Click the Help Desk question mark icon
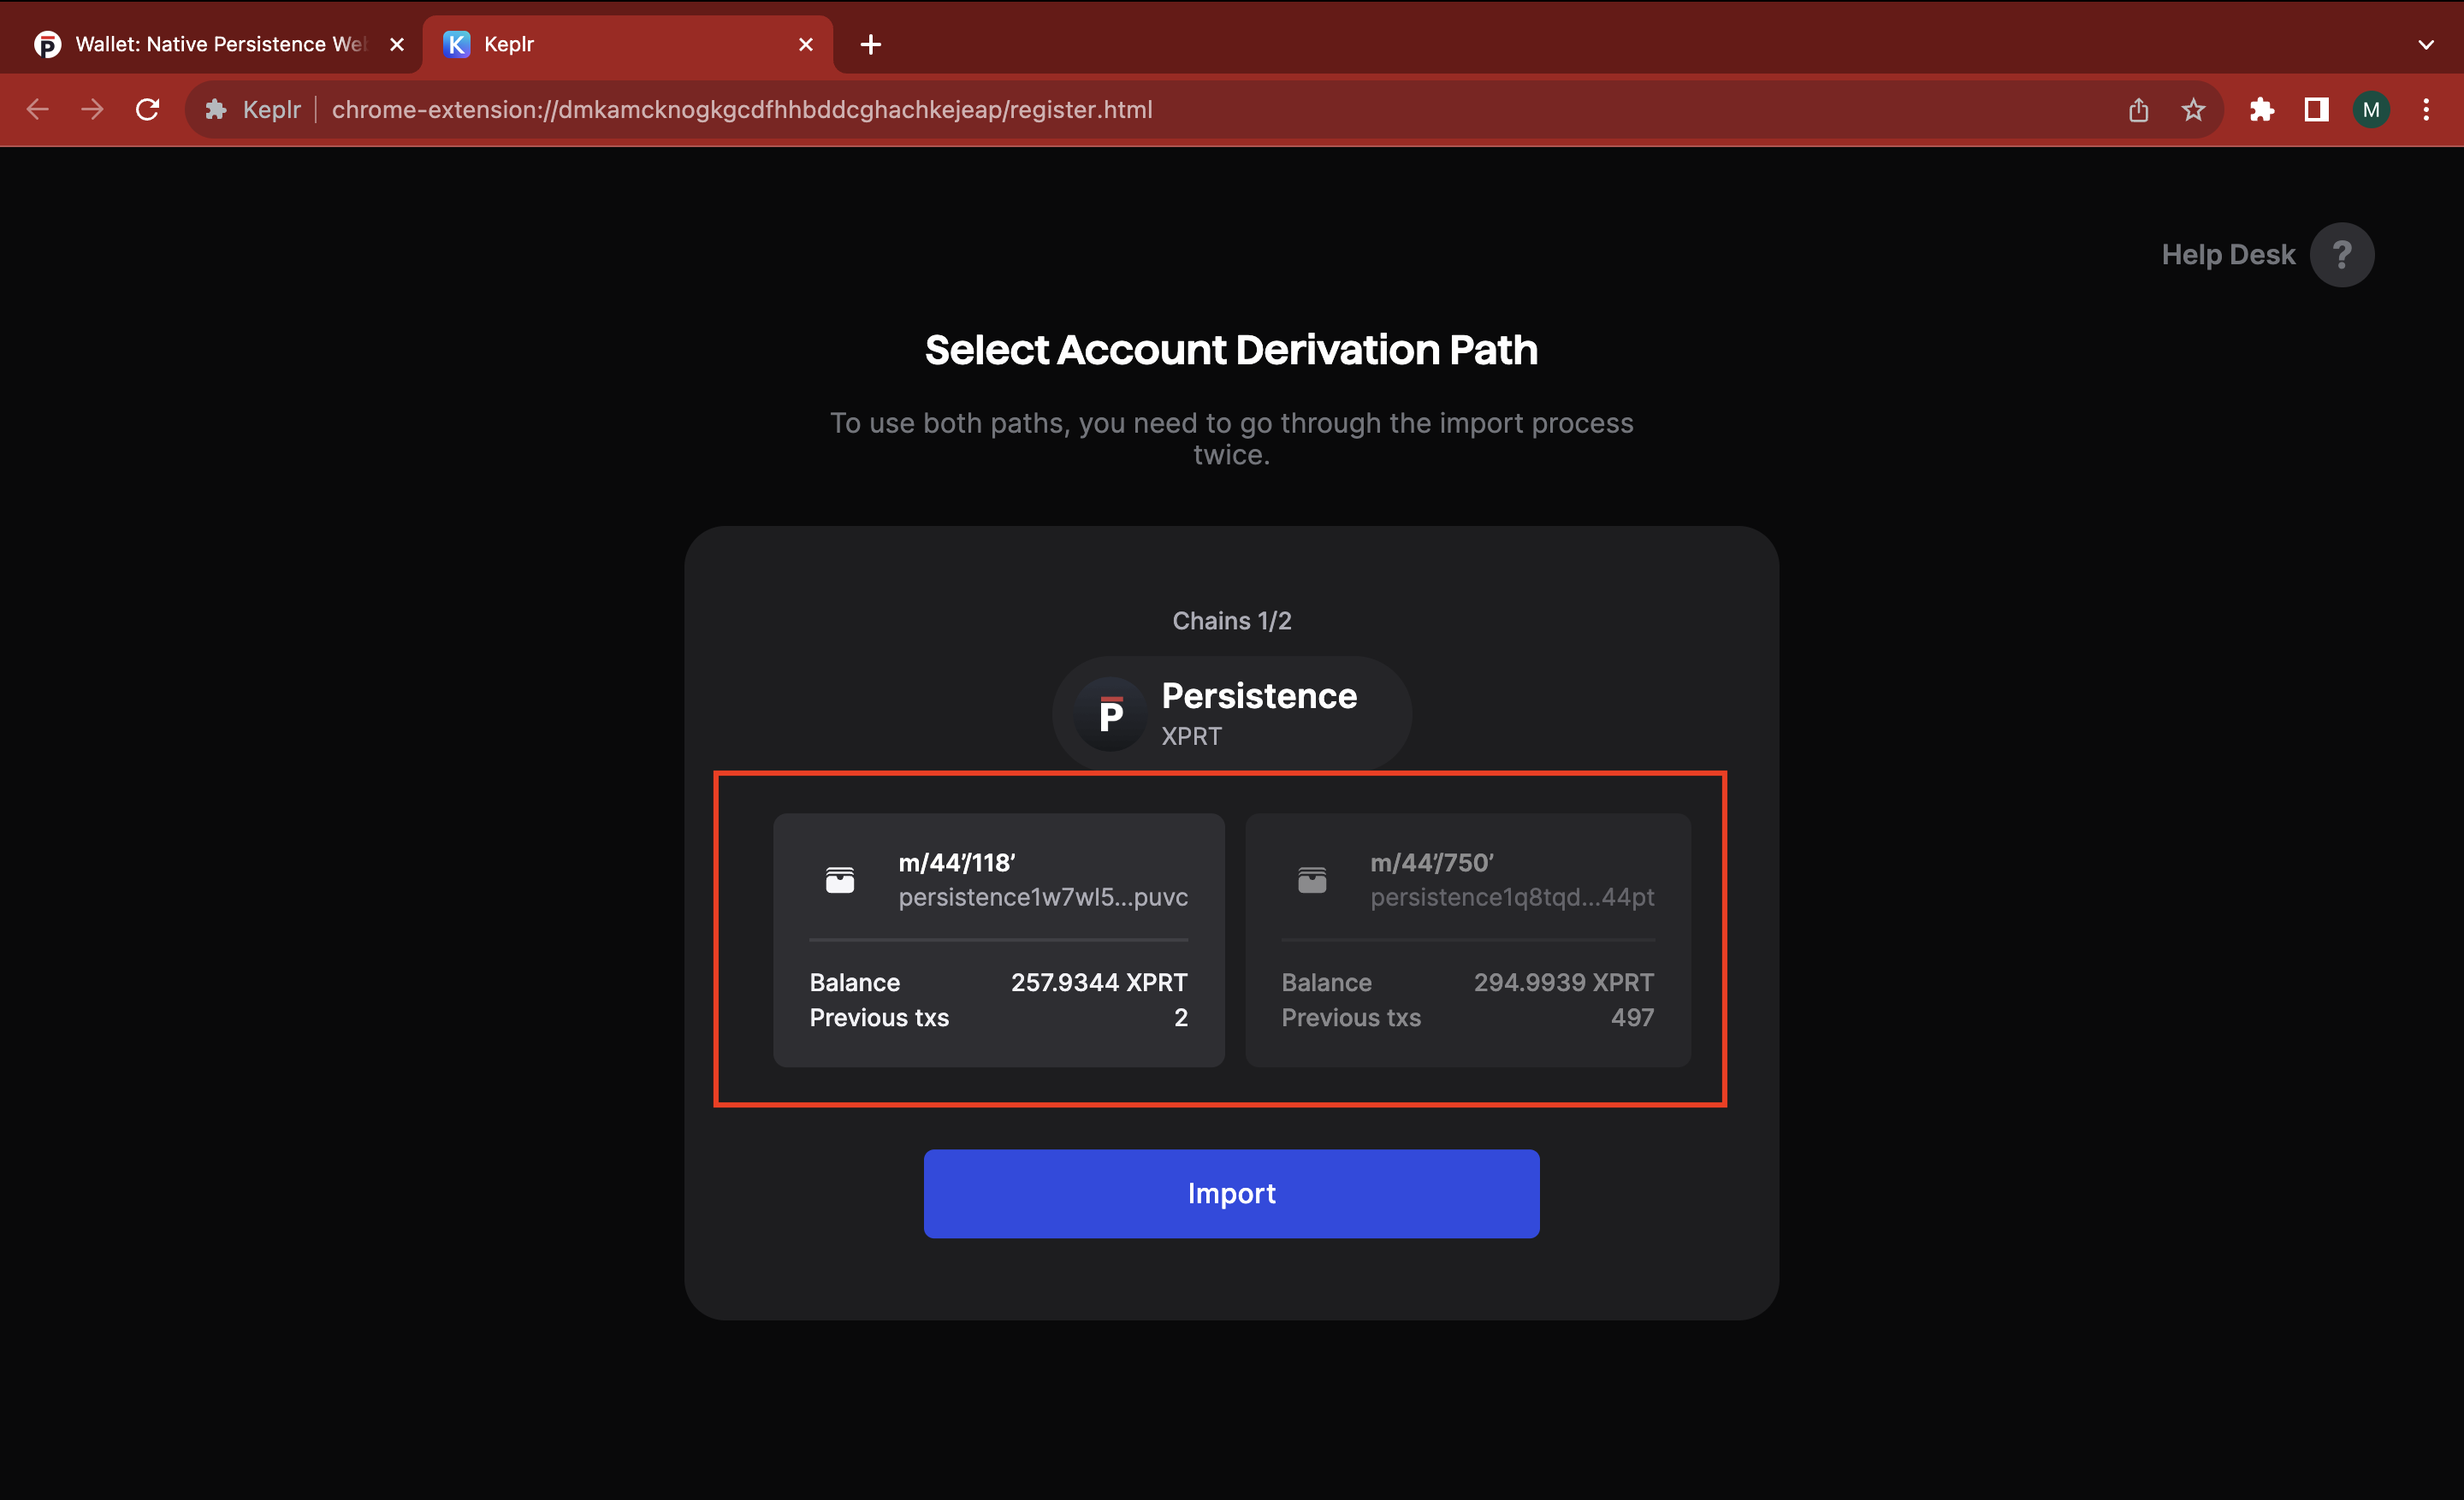Viewport: 2464px width, 1500px height. tap(2341, 255)
